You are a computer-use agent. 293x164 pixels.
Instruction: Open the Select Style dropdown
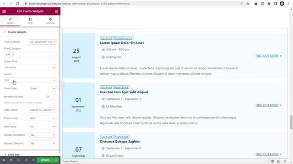click(43, 88)
